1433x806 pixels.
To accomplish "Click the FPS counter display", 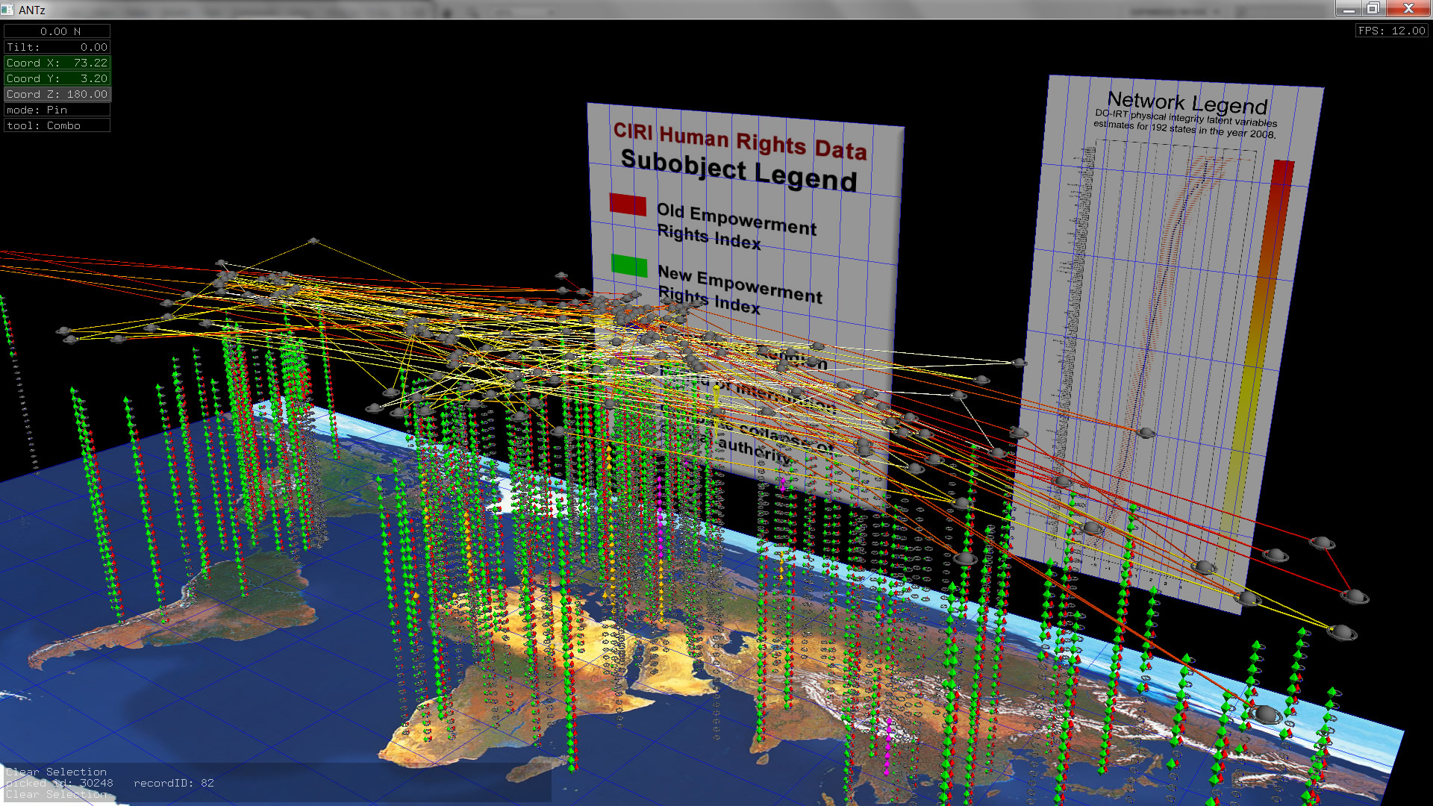I will 1392,31.
